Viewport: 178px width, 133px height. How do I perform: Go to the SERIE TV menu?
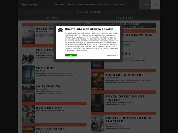click(x=71, y=5)
